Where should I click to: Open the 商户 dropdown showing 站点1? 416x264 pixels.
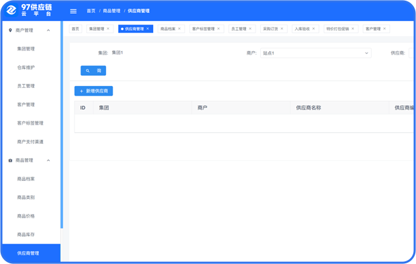tap(316, 53)
